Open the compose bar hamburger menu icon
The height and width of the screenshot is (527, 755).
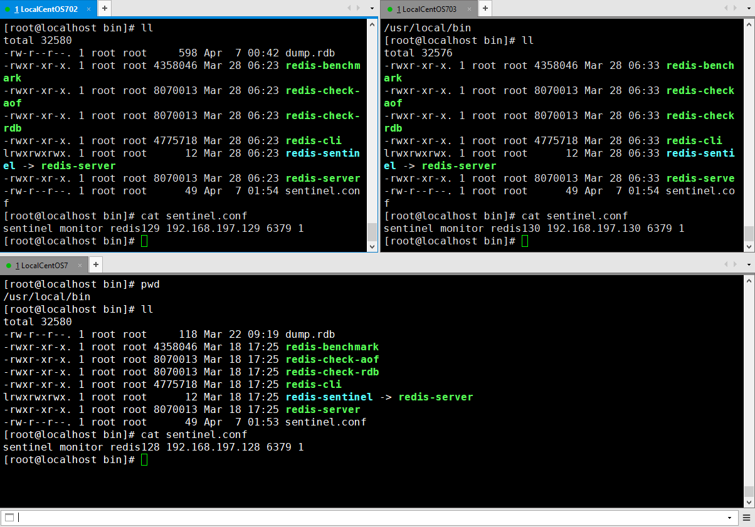[747, 518]
